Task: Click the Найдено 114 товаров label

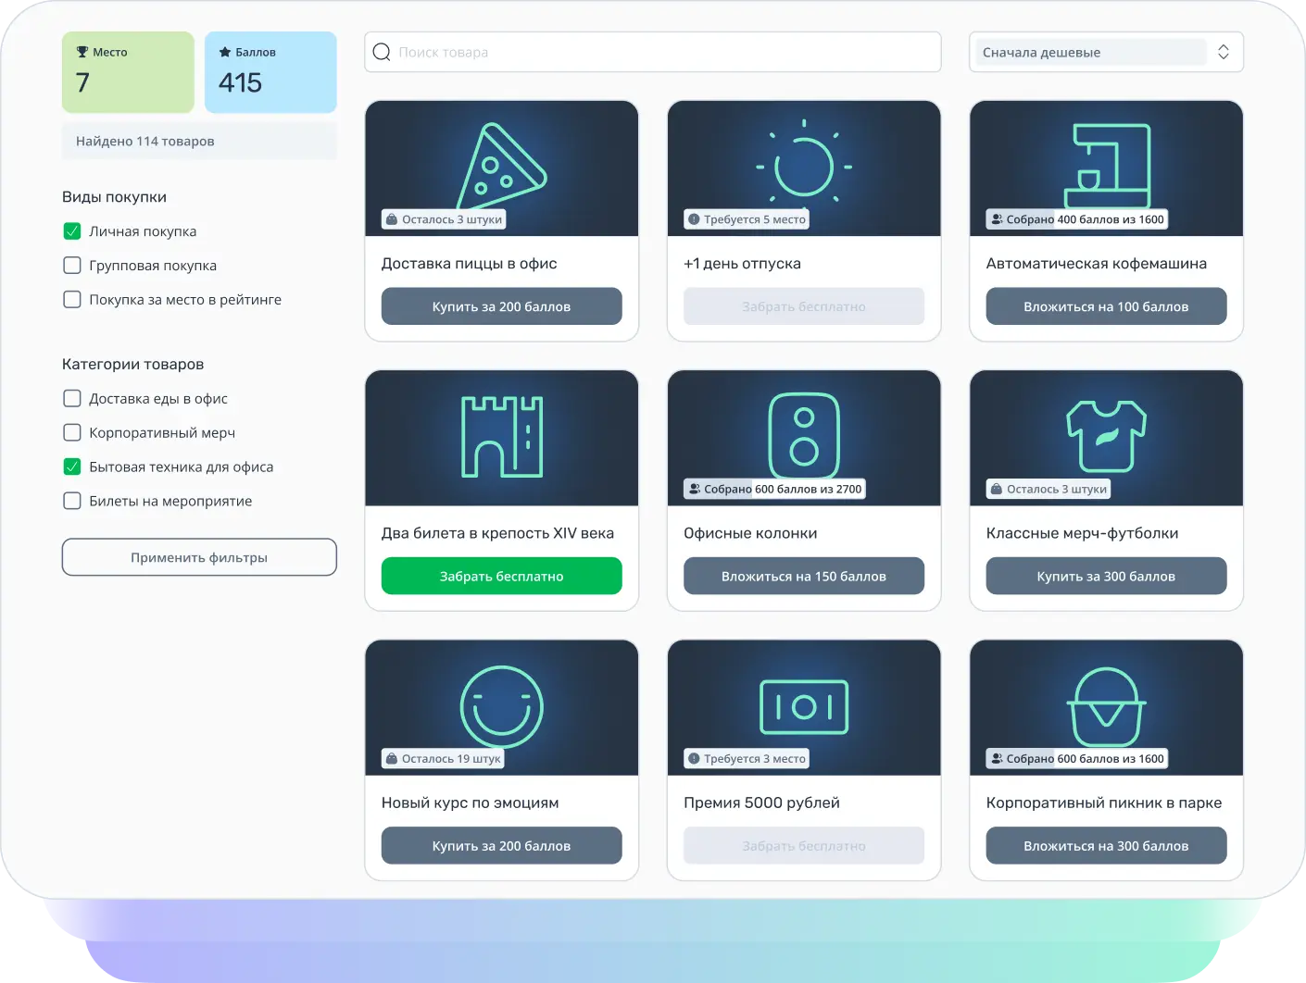Action: (x=145, y=141)
